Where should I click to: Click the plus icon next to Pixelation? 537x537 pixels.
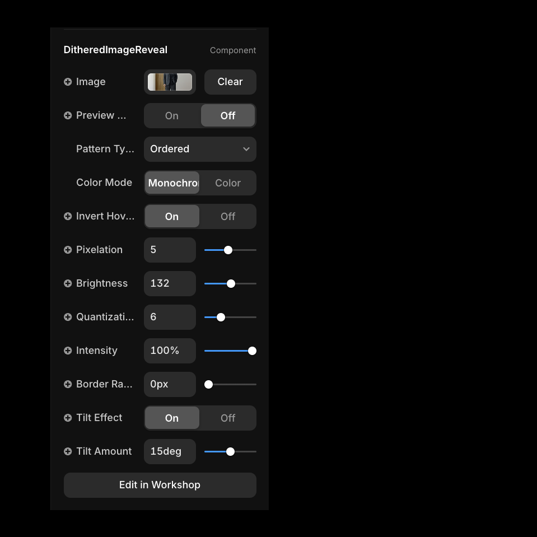68,250
